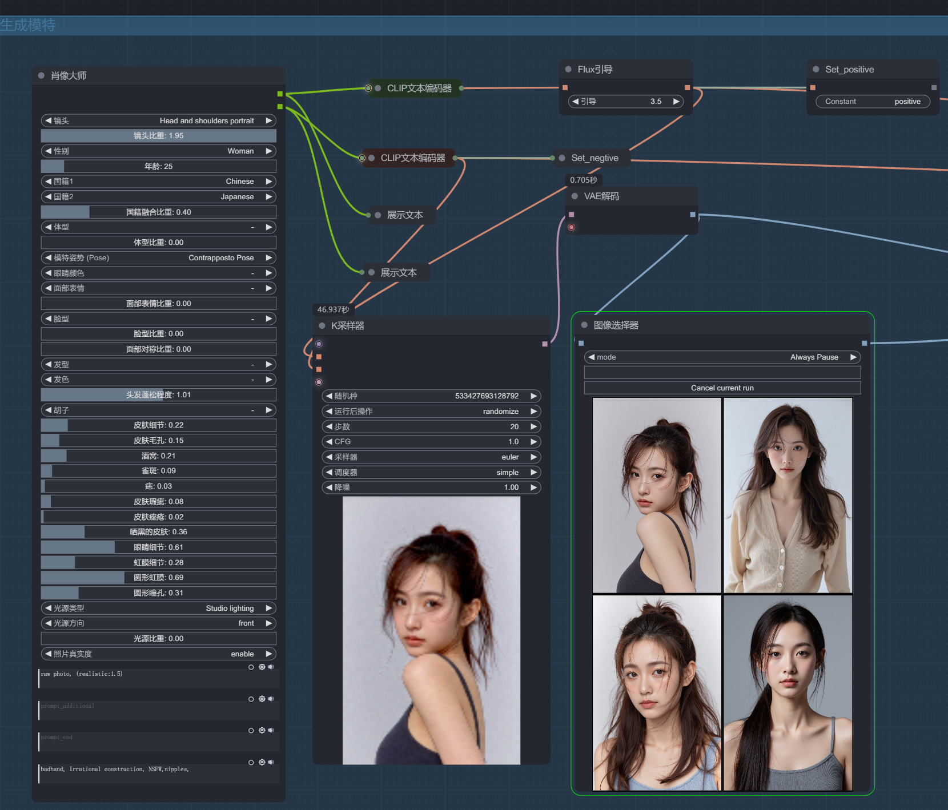Screen dimensions: 948x810
Task: Click right arrow of 随机种 seed field
Action: [x=533, y=396]
